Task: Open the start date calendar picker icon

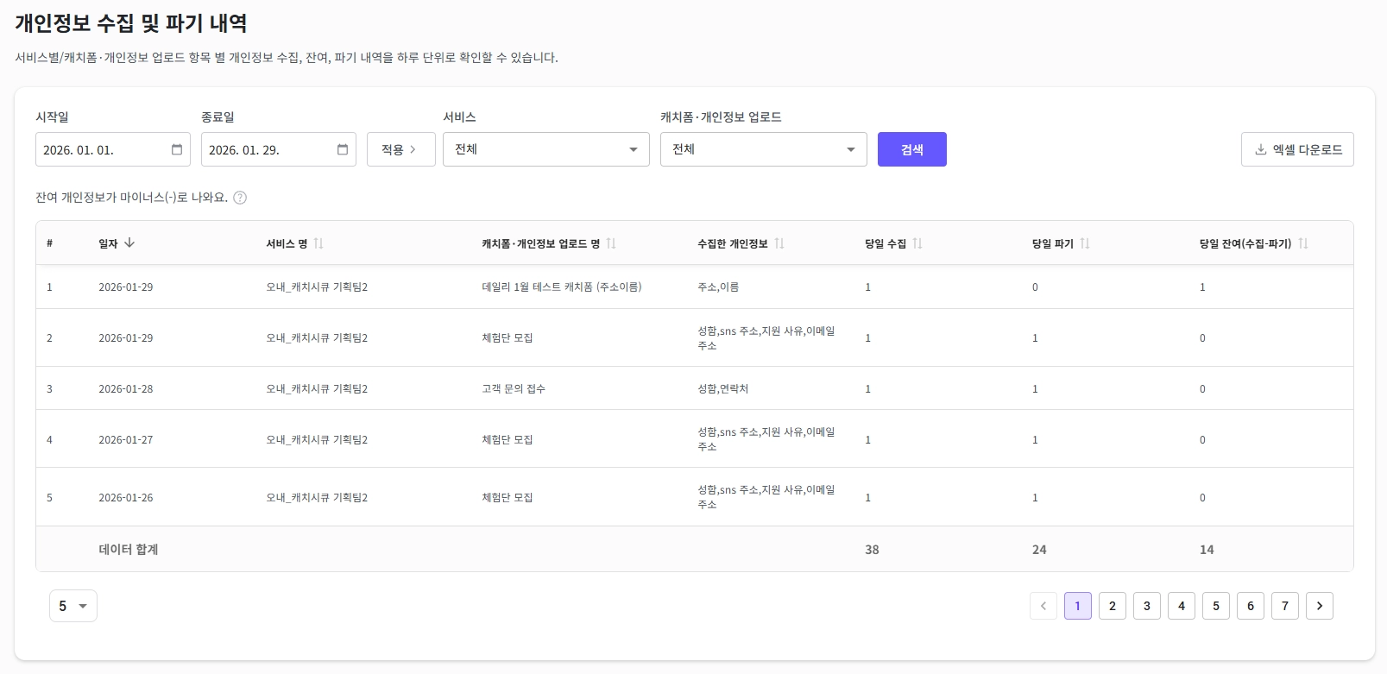Action: [177, 149]
